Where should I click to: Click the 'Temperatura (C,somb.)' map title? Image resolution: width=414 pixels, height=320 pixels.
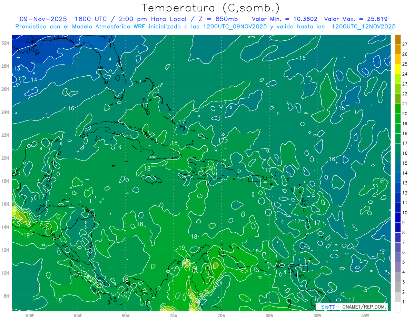[x=211, y=8]
